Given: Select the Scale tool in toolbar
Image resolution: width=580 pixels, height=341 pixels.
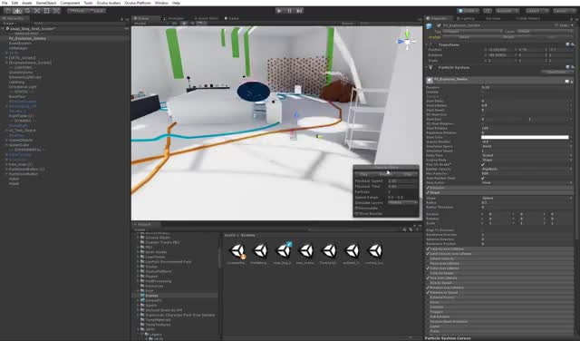Looking at the screenshot, I should pyautogui.click(x=37, y=11).
